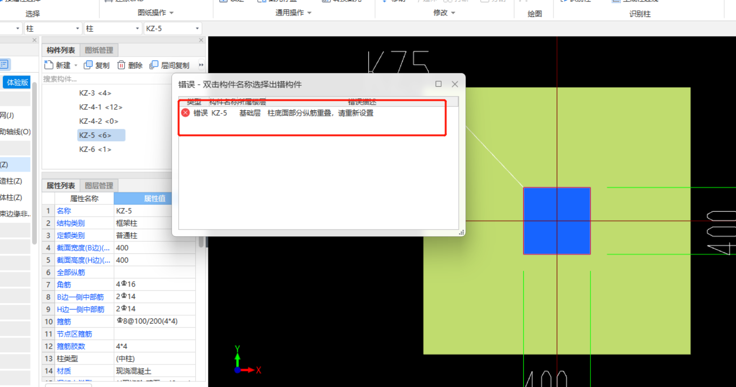Click the 层间复制 copy between floors icon

pyautogui.click(x=154, y=65)
